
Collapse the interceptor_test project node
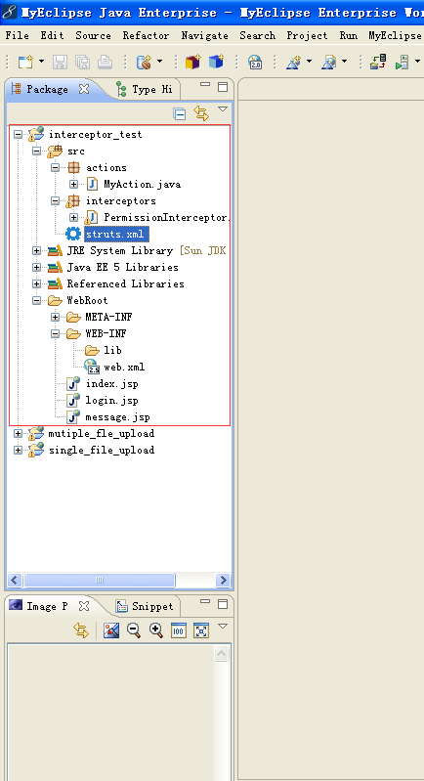[18, 135]
